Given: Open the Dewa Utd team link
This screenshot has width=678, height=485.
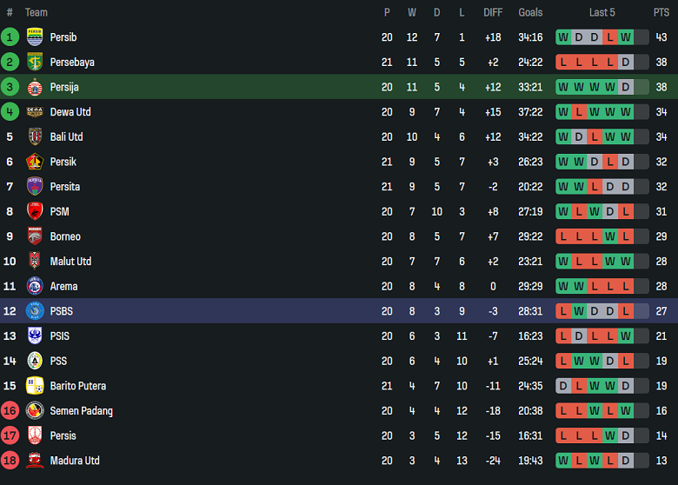Looking at the screenshot, I should point(70,112).
